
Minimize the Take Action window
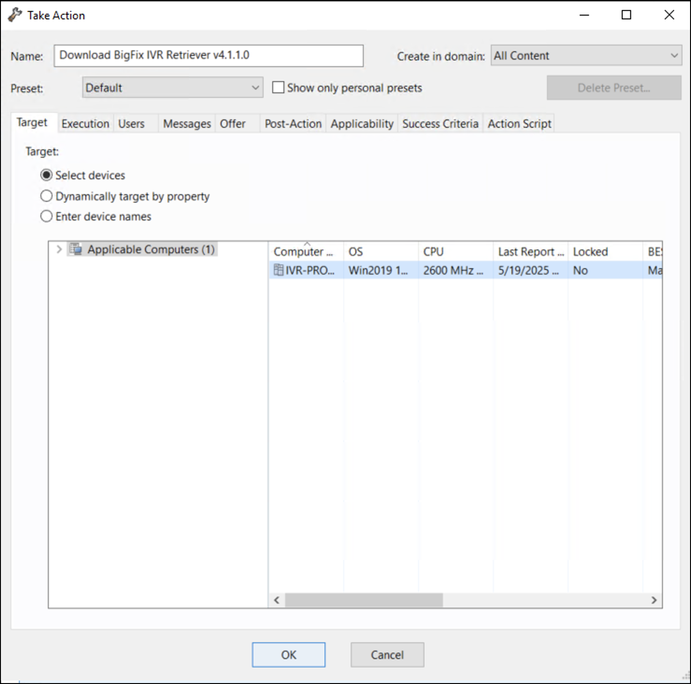pos(584,15)
